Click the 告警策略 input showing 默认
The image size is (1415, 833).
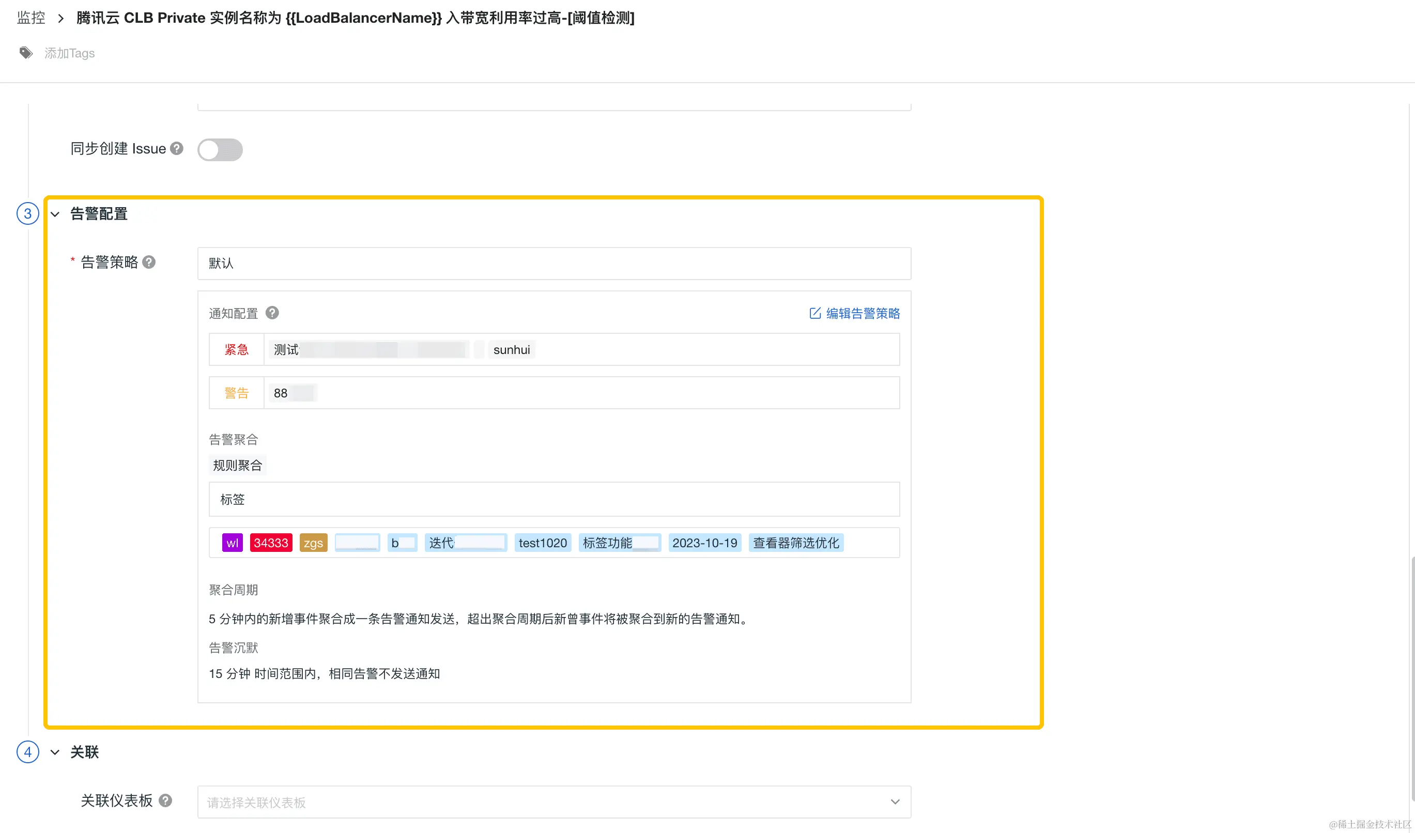point(553,263)
